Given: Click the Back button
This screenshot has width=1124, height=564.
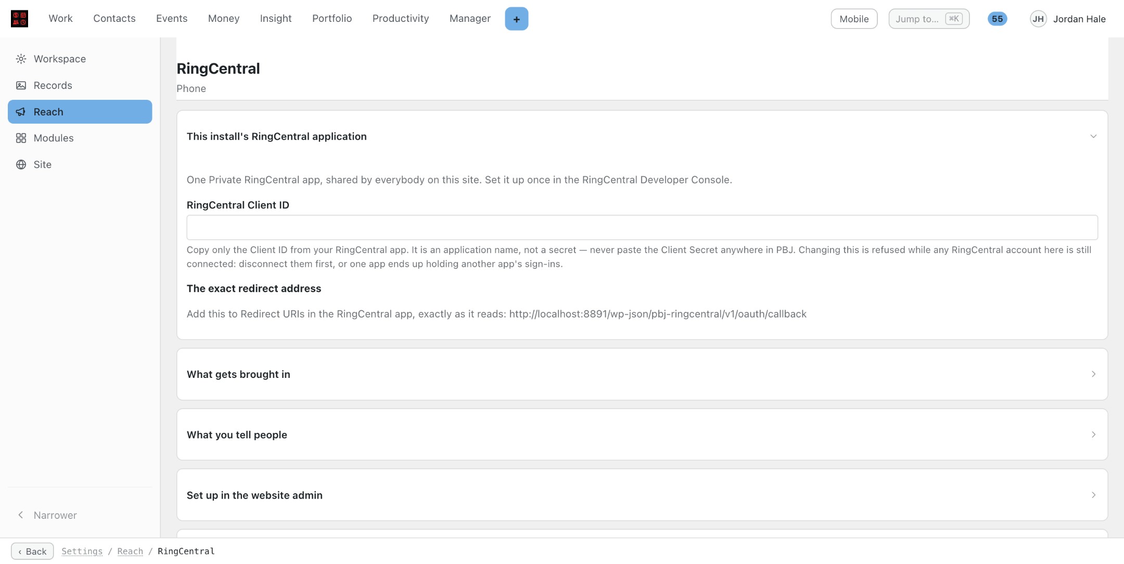Looking at the screenshot, I should coord(32,551).
